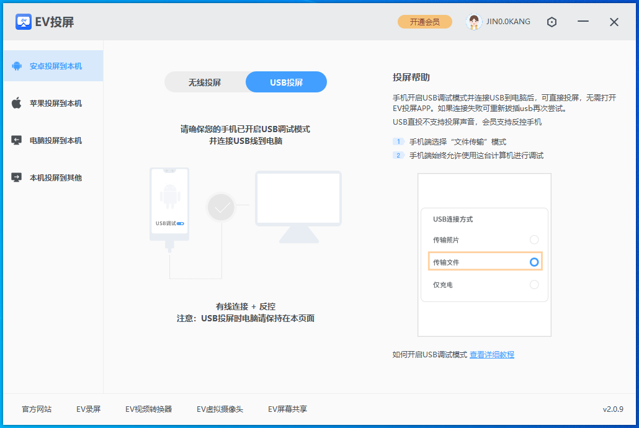Choose the 传输照片 option
Image resolution: width=639 pixels, height=428 pixels.
(534, 239)
